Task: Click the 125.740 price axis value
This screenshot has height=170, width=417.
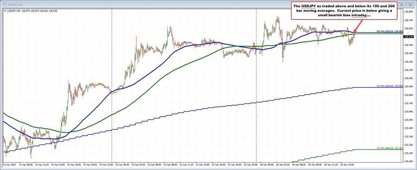Action: (x=408, y=103)
